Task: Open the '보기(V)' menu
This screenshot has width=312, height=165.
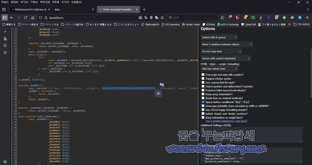Action: (24, 2)
